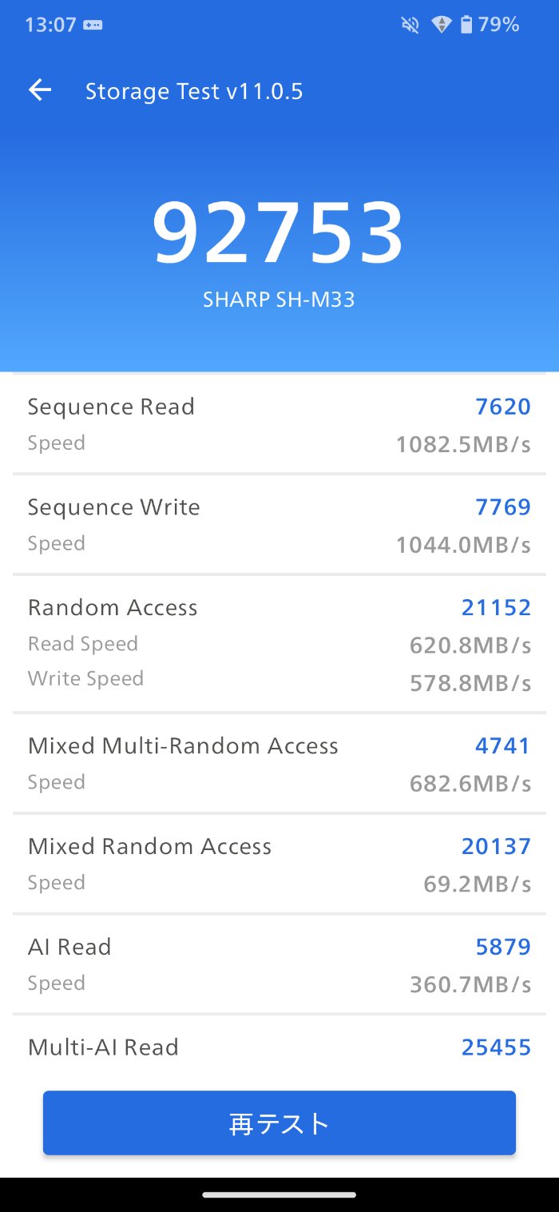This screenshot has width=559, height=1212.
Task: Tap the Storage Test v11.0.5 title
Action: point(194,91)
